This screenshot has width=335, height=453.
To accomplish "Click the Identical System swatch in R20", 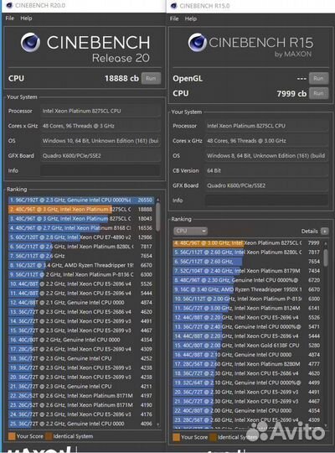I will 49,436.
